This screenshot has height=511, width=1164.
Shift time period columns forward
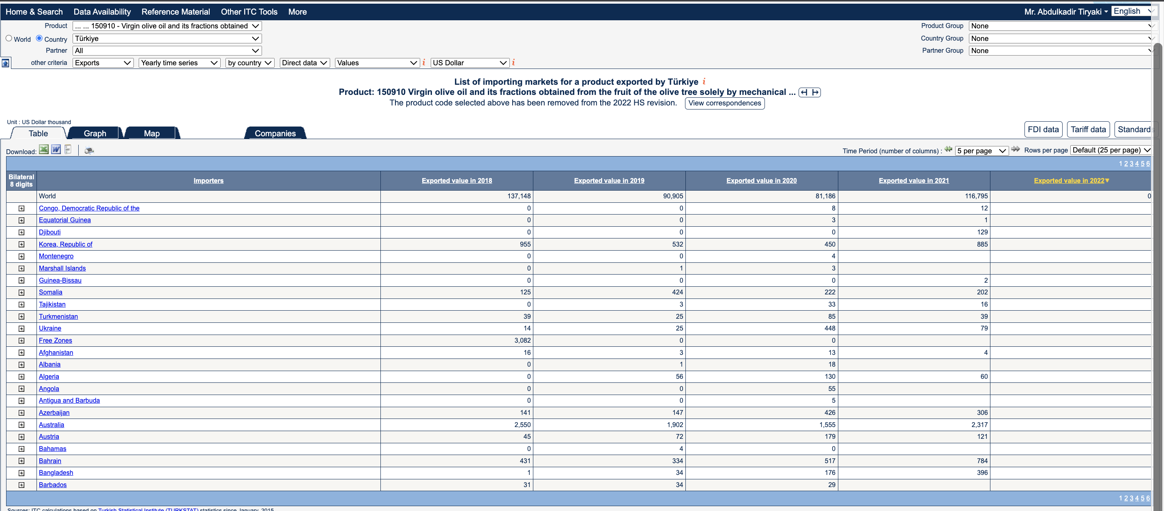tap(1015, 150)
